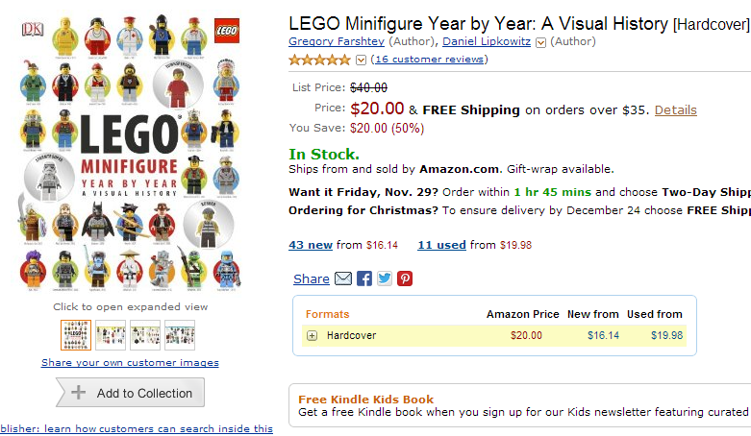Click the Add to Collection button
Screen dimensions: 751x436
pyautogui.click(x=131, y=393)
